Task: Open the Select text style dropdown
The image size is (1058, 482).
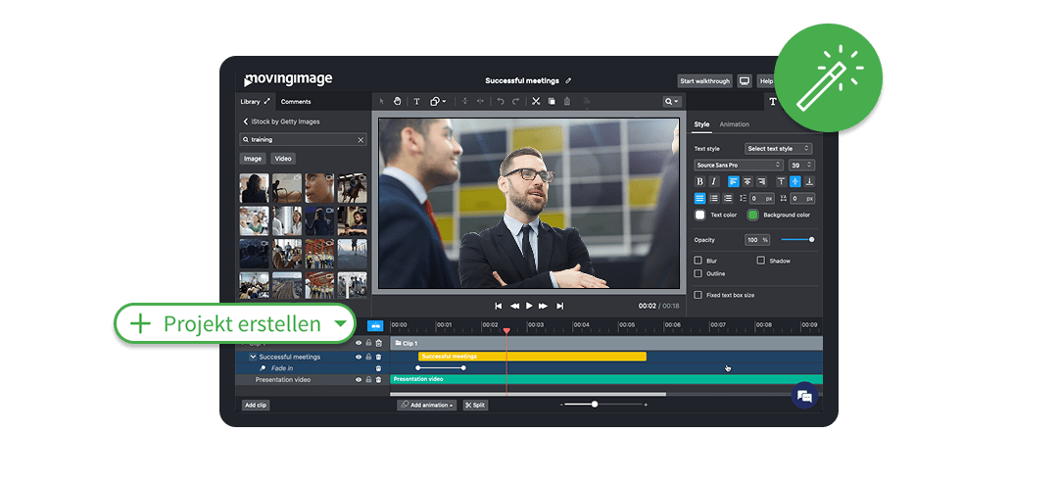Action: 779,149
